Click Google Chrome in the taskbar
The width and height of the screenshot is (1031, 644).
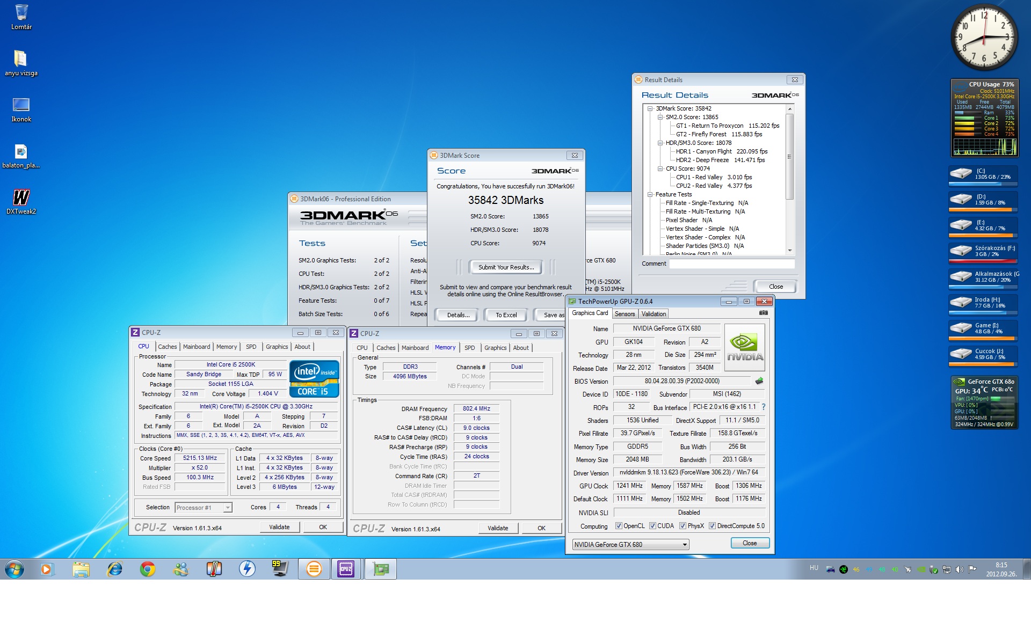tap(147, 569)
